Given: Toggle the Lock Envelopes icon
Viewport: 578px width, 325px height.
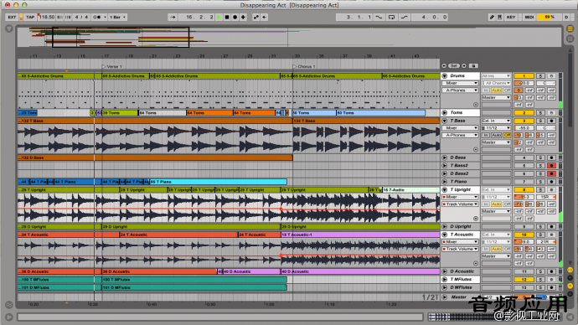Looking at the screenshot, I should [473, 65].
